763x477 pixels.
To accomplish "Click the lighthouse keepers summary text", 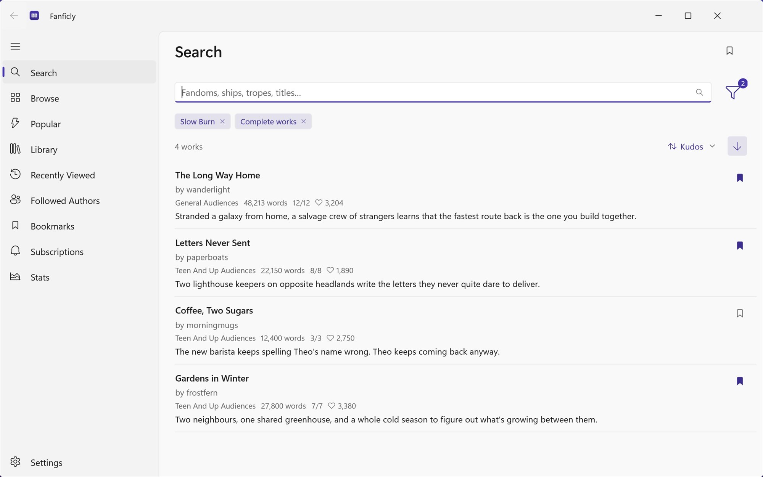I will (x=357, y=284).
